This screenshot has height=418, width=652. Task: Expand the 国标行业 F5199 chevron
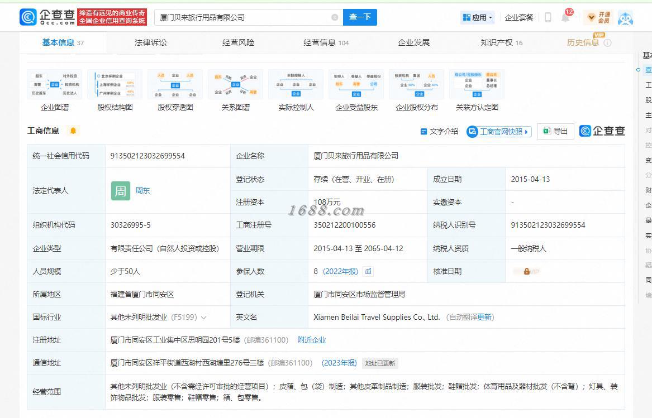click(x=204, y=318)
